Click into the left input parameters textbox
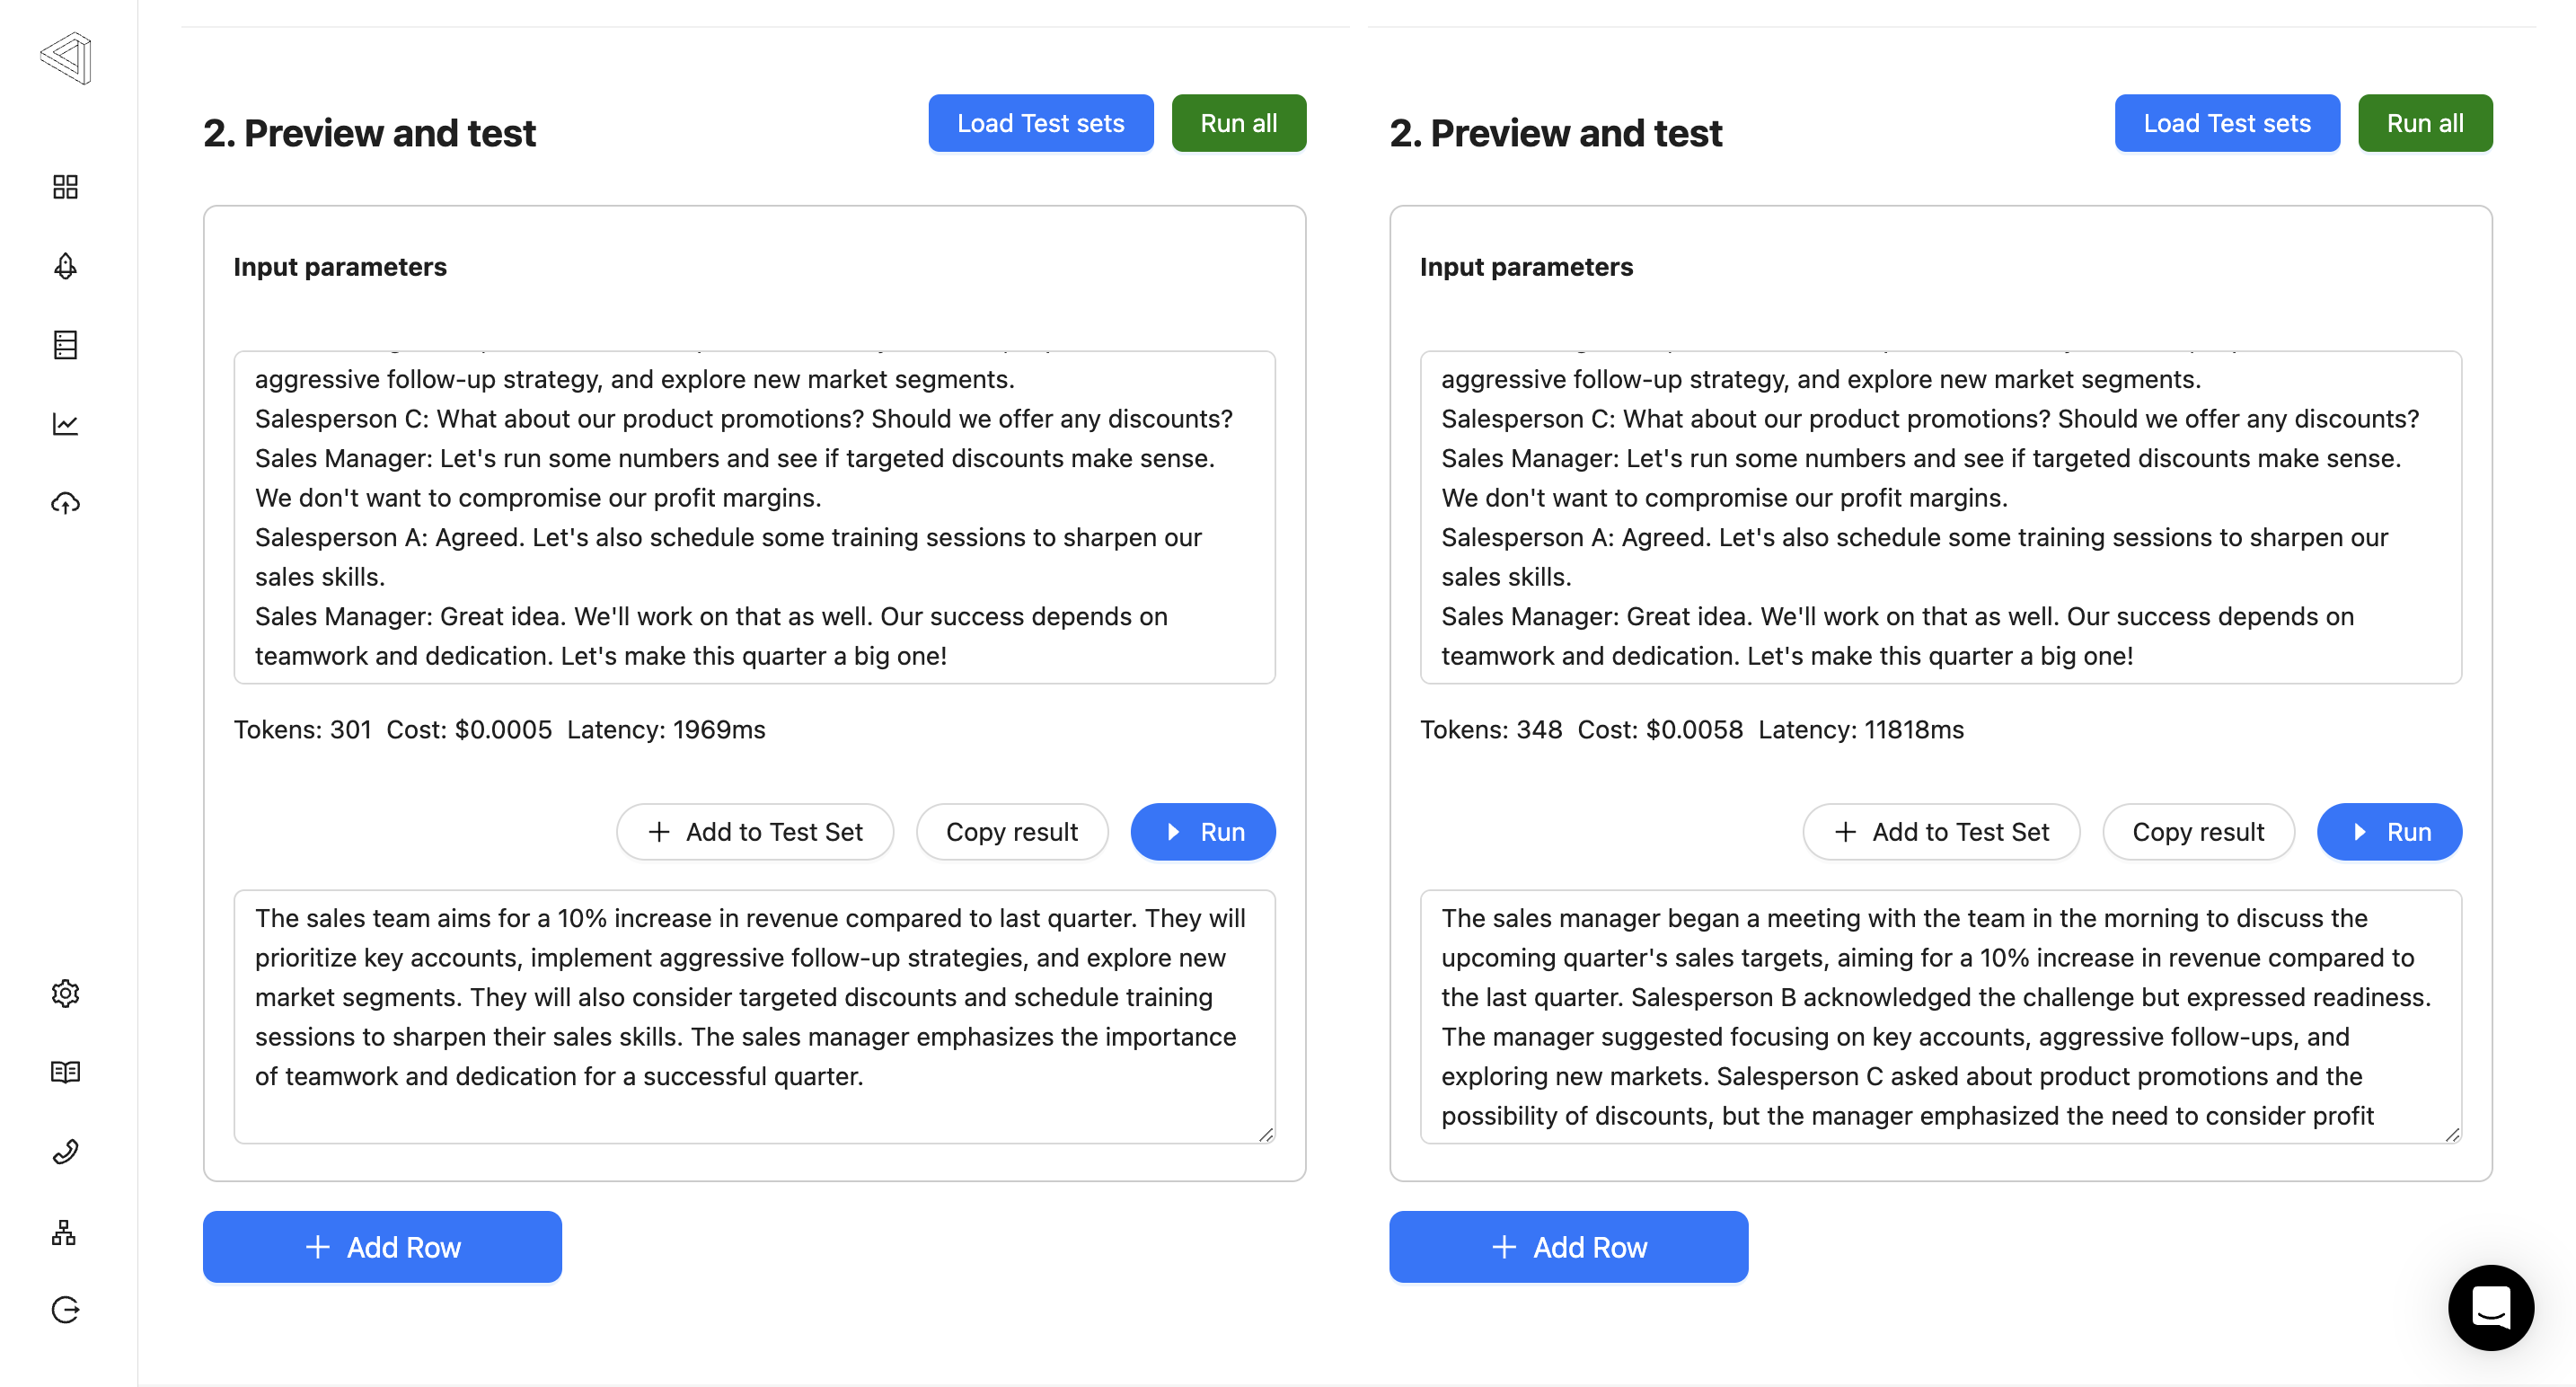2576x1387 pixels. tap(754, 517)
